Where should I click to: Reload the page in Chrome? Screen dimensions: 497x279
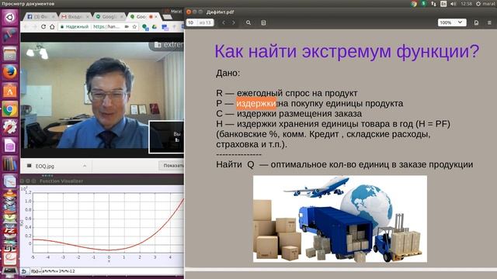43,27
